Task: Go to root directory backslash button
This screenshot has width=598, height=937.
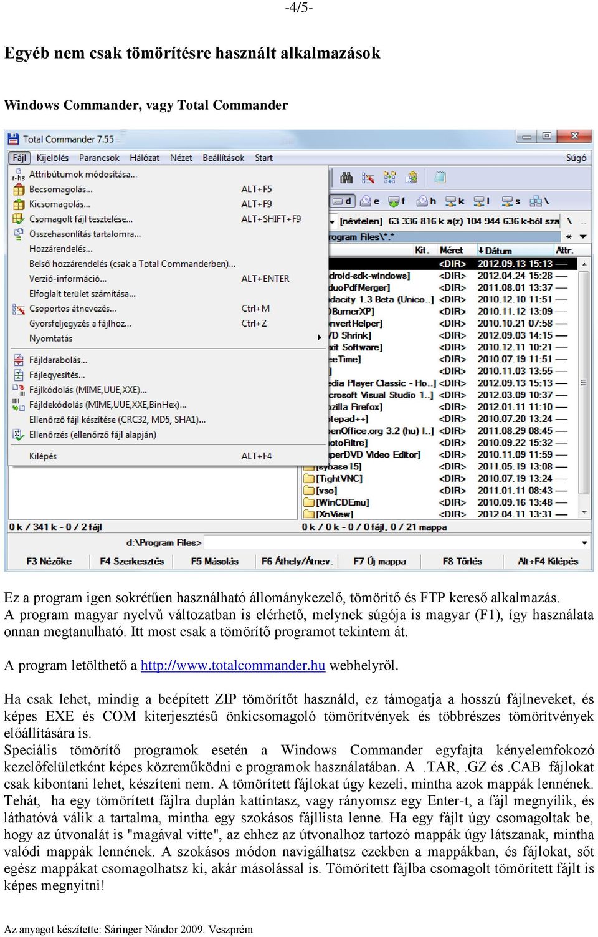Action: pos(569,221)
